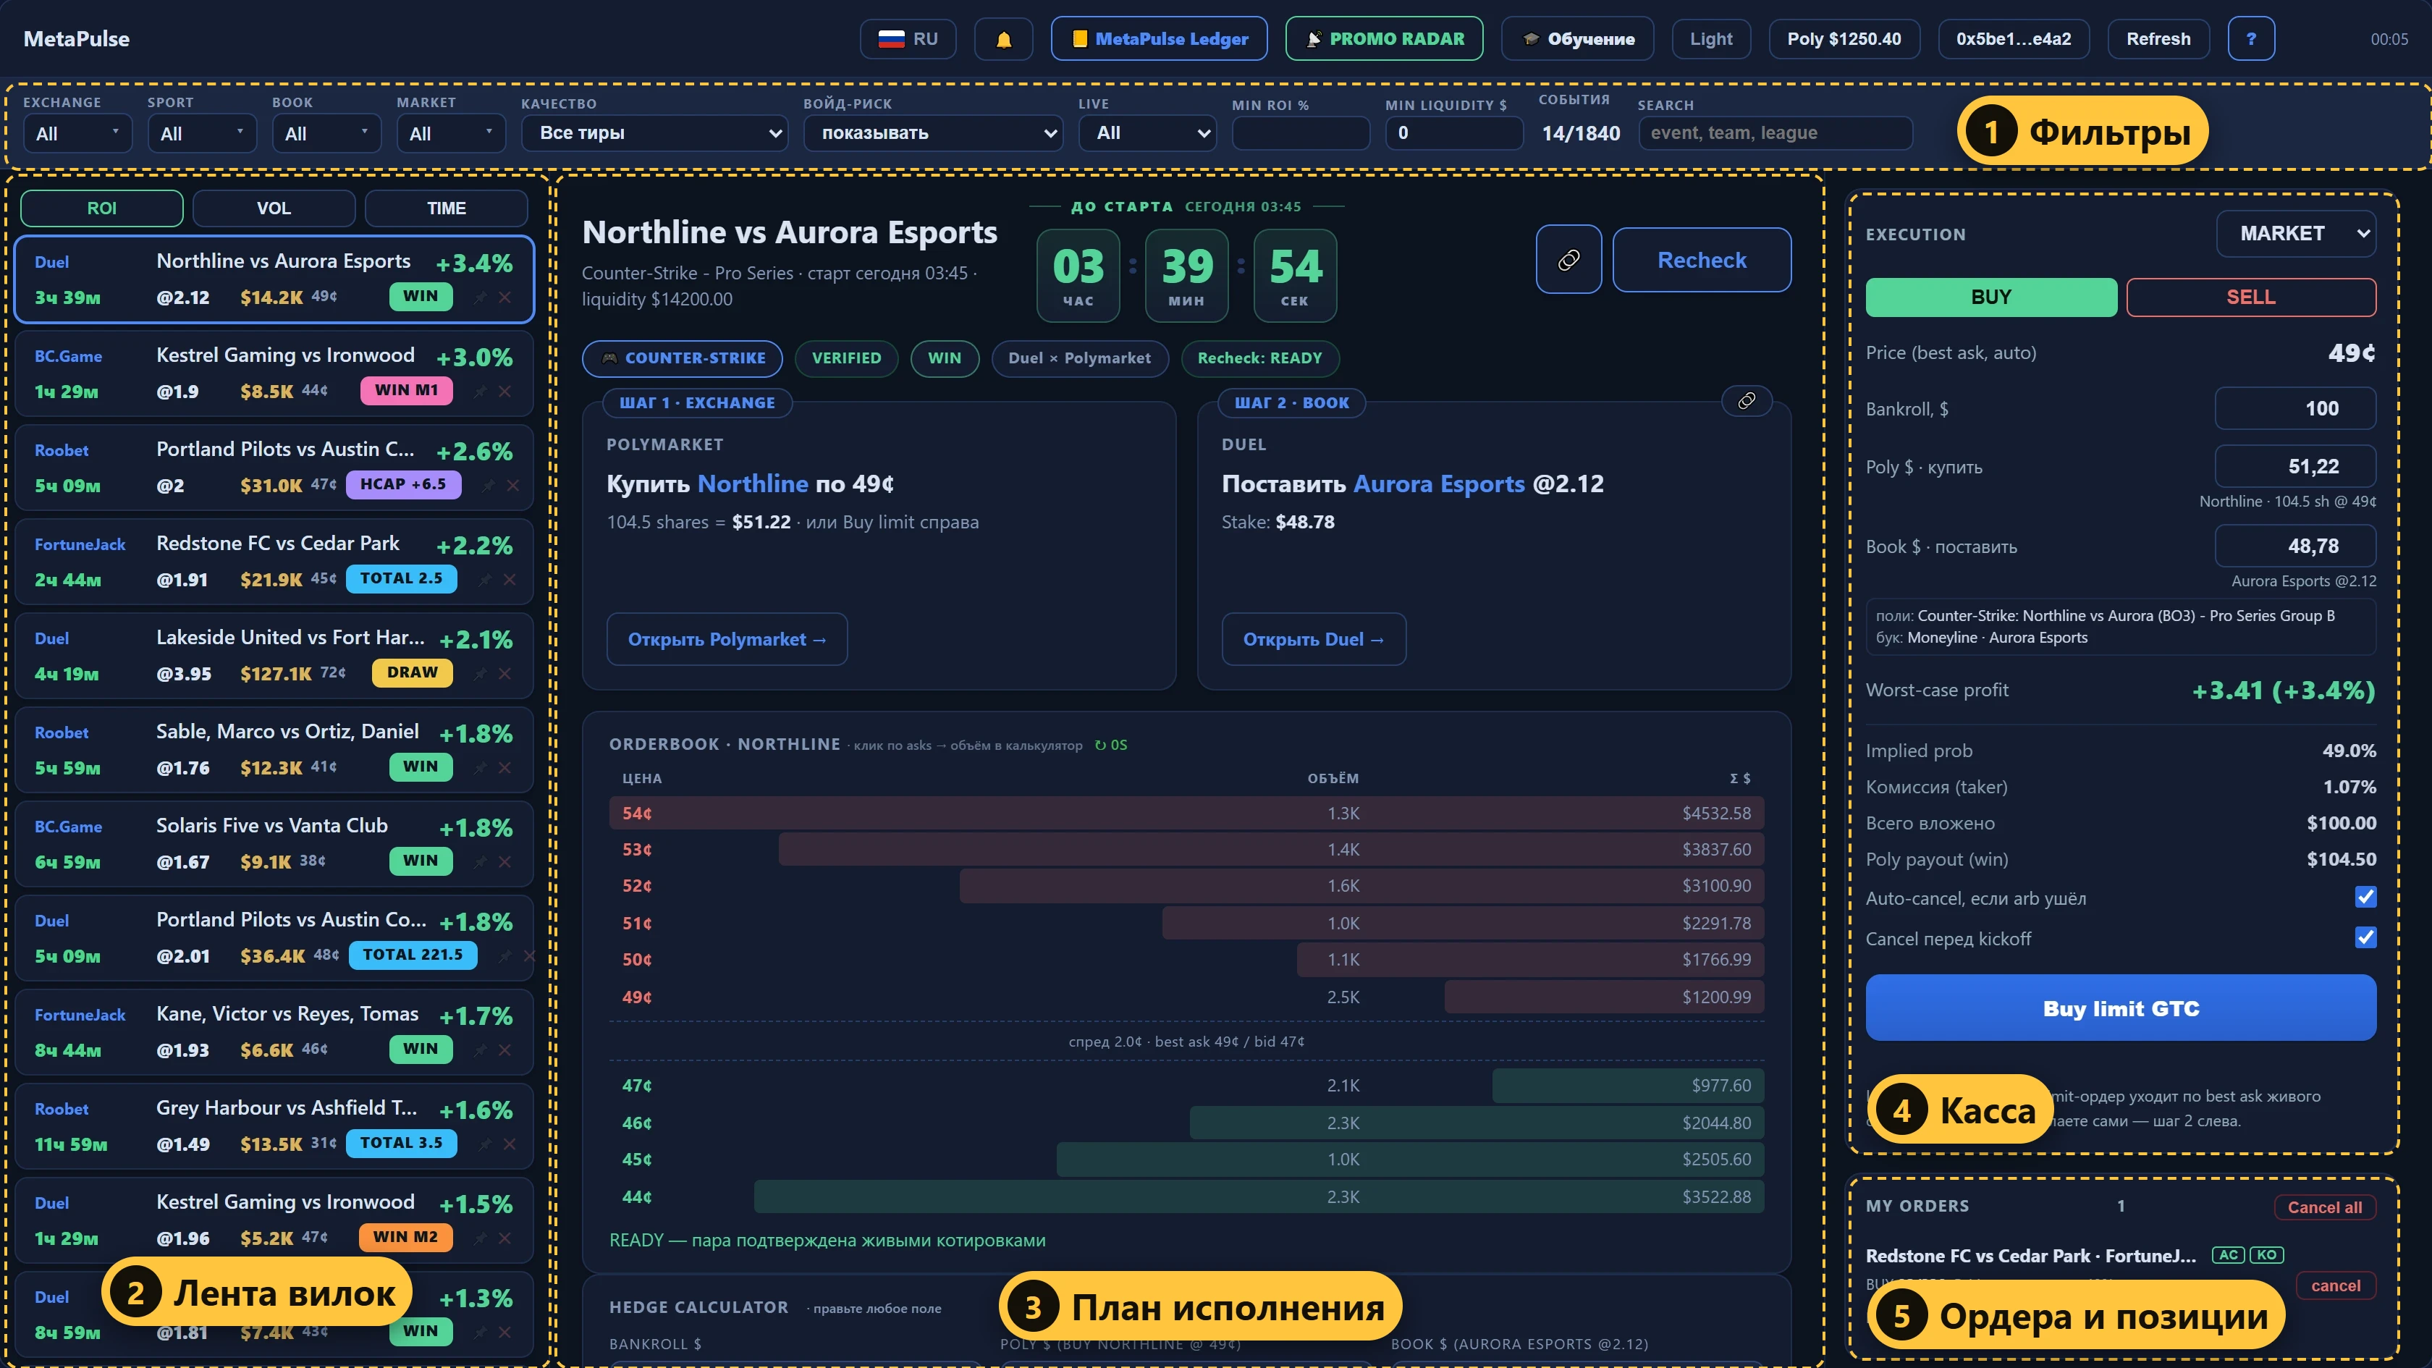Viewport: 2432px width, 1368px height.
Task: Open the Book filter dropdown
Action: click(x=326, y=133)
